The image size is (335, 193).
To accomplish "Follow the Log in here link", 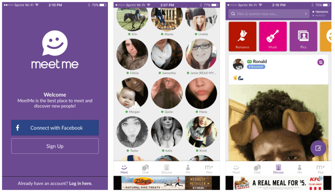I will click(x=81, y=184).
